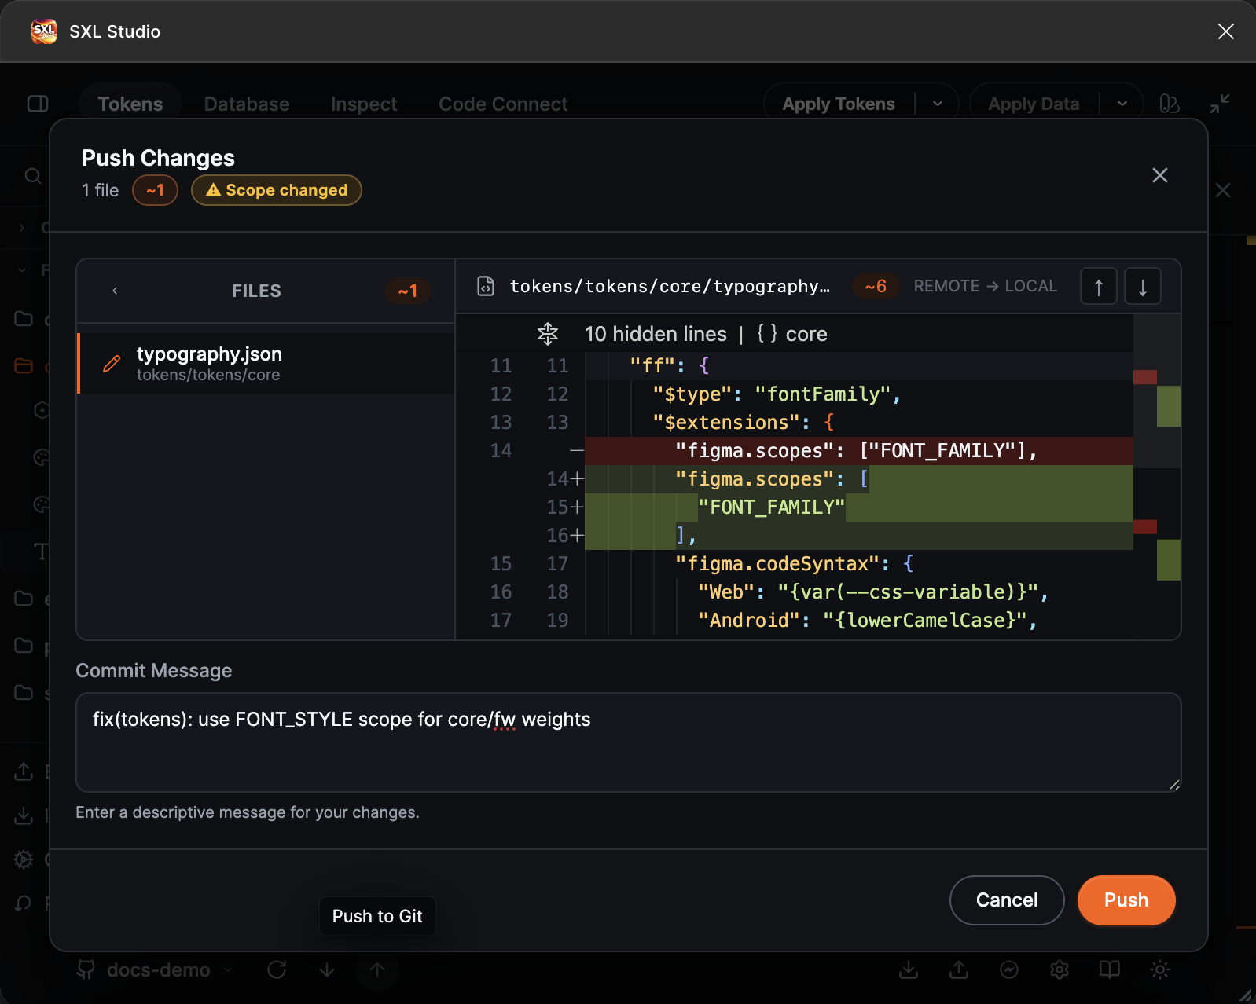This screenshot has width=1256, height=1004.
Task: Open the Apply Data dropdown arrow
Action: pos(1122,104)
